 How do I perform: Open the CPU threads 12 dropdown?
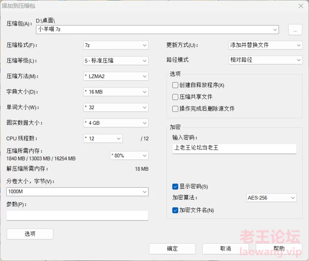click(x=103, y=139)
